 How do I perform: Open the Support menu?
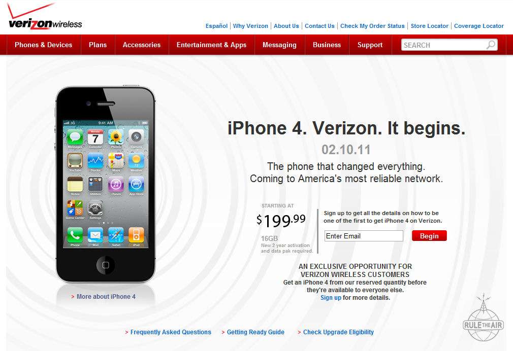(x=370, y=45)
